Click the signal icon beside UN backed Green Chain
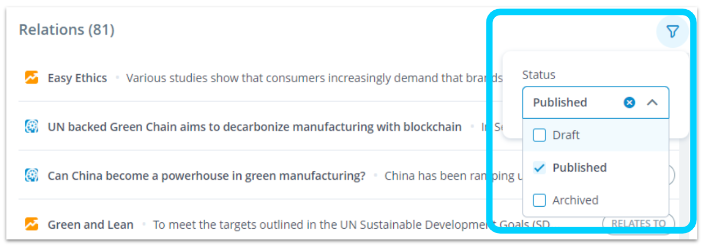The height and width of the screenshot is (247, 704). [x=32, y=127]
